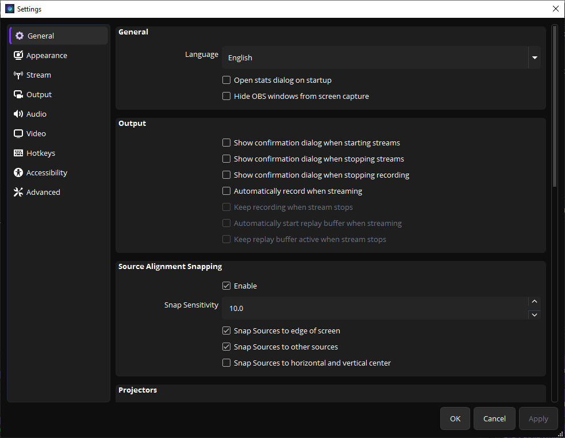The image size is (565, 438).
Task: Click the Projectors section heading
Action: coord(137,390)
